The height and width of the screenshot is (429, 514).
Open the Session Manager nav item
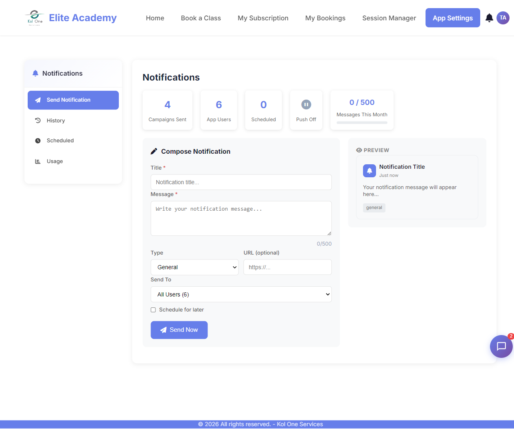pyautogui.click(x=389, y=18)
